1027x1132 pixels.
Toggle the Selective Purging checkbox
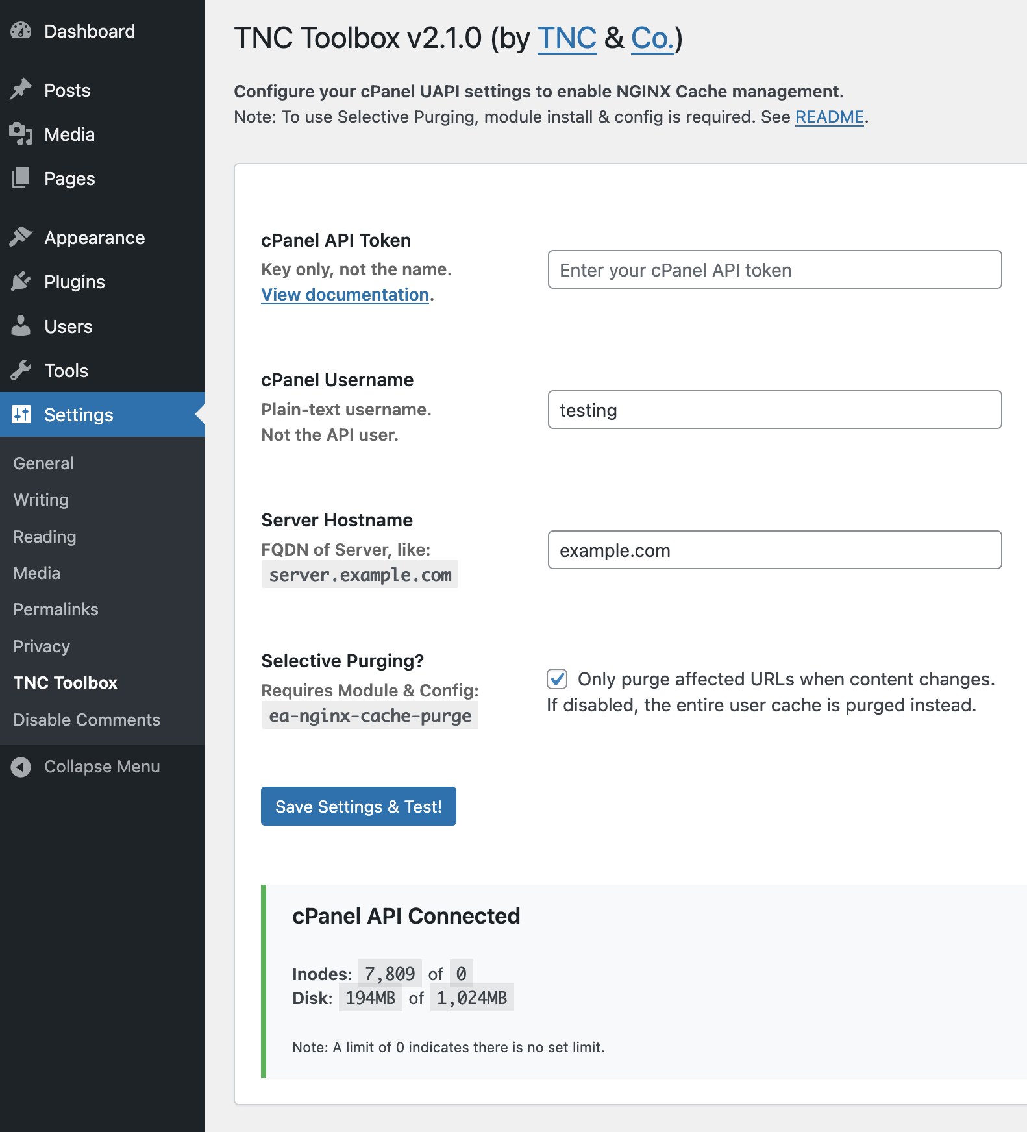click(557, 679)
